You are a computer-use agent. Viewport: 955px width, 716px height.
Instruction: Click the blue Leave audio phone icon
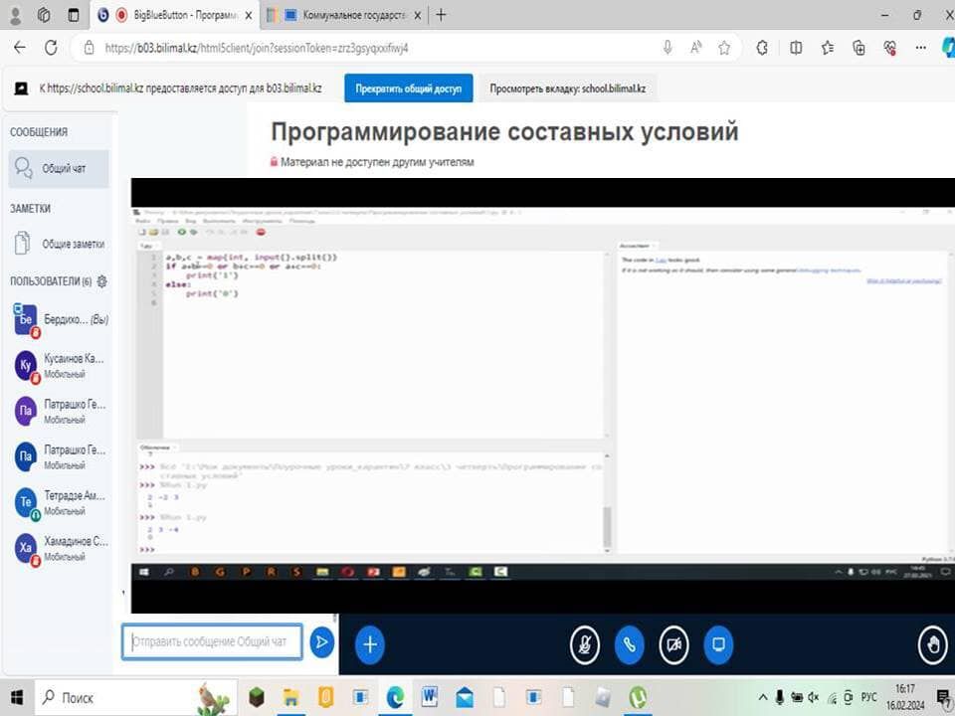coord(630,645)
